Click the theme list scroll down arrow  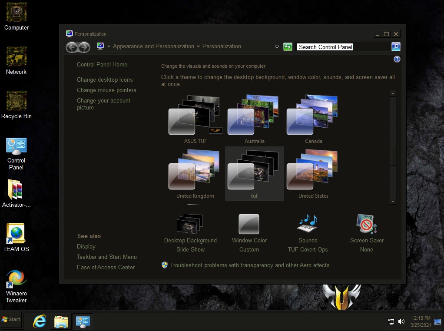click(x=393, y=201)
